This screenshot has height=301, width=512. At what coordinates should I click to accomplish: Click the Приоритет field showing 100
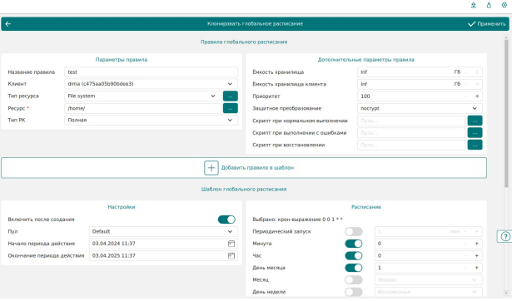pyautogui.click(x=420, y=96)
